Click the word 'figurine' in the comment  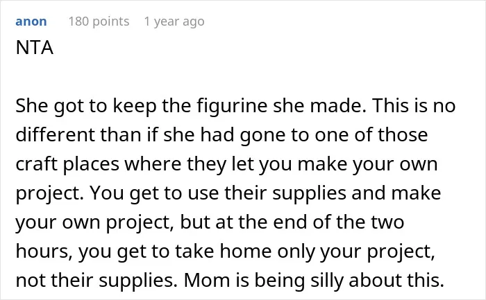(232, 105)
